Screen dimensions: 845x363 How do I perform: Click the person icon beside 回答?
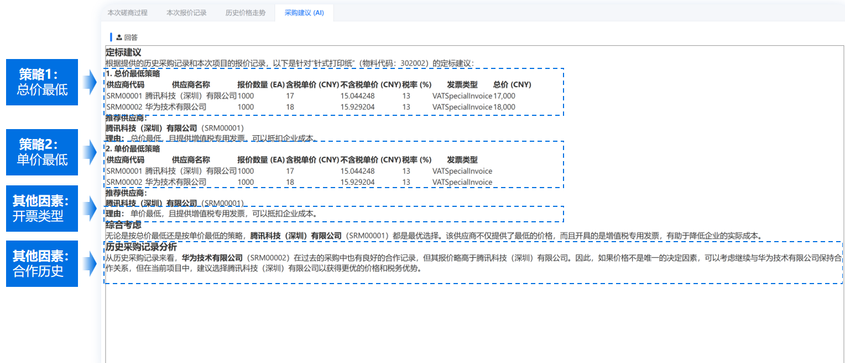[x=119, y=38]
